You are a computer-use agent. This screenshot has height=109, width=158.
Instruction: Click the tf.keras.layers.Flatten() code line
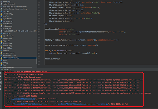coord(62,16)
